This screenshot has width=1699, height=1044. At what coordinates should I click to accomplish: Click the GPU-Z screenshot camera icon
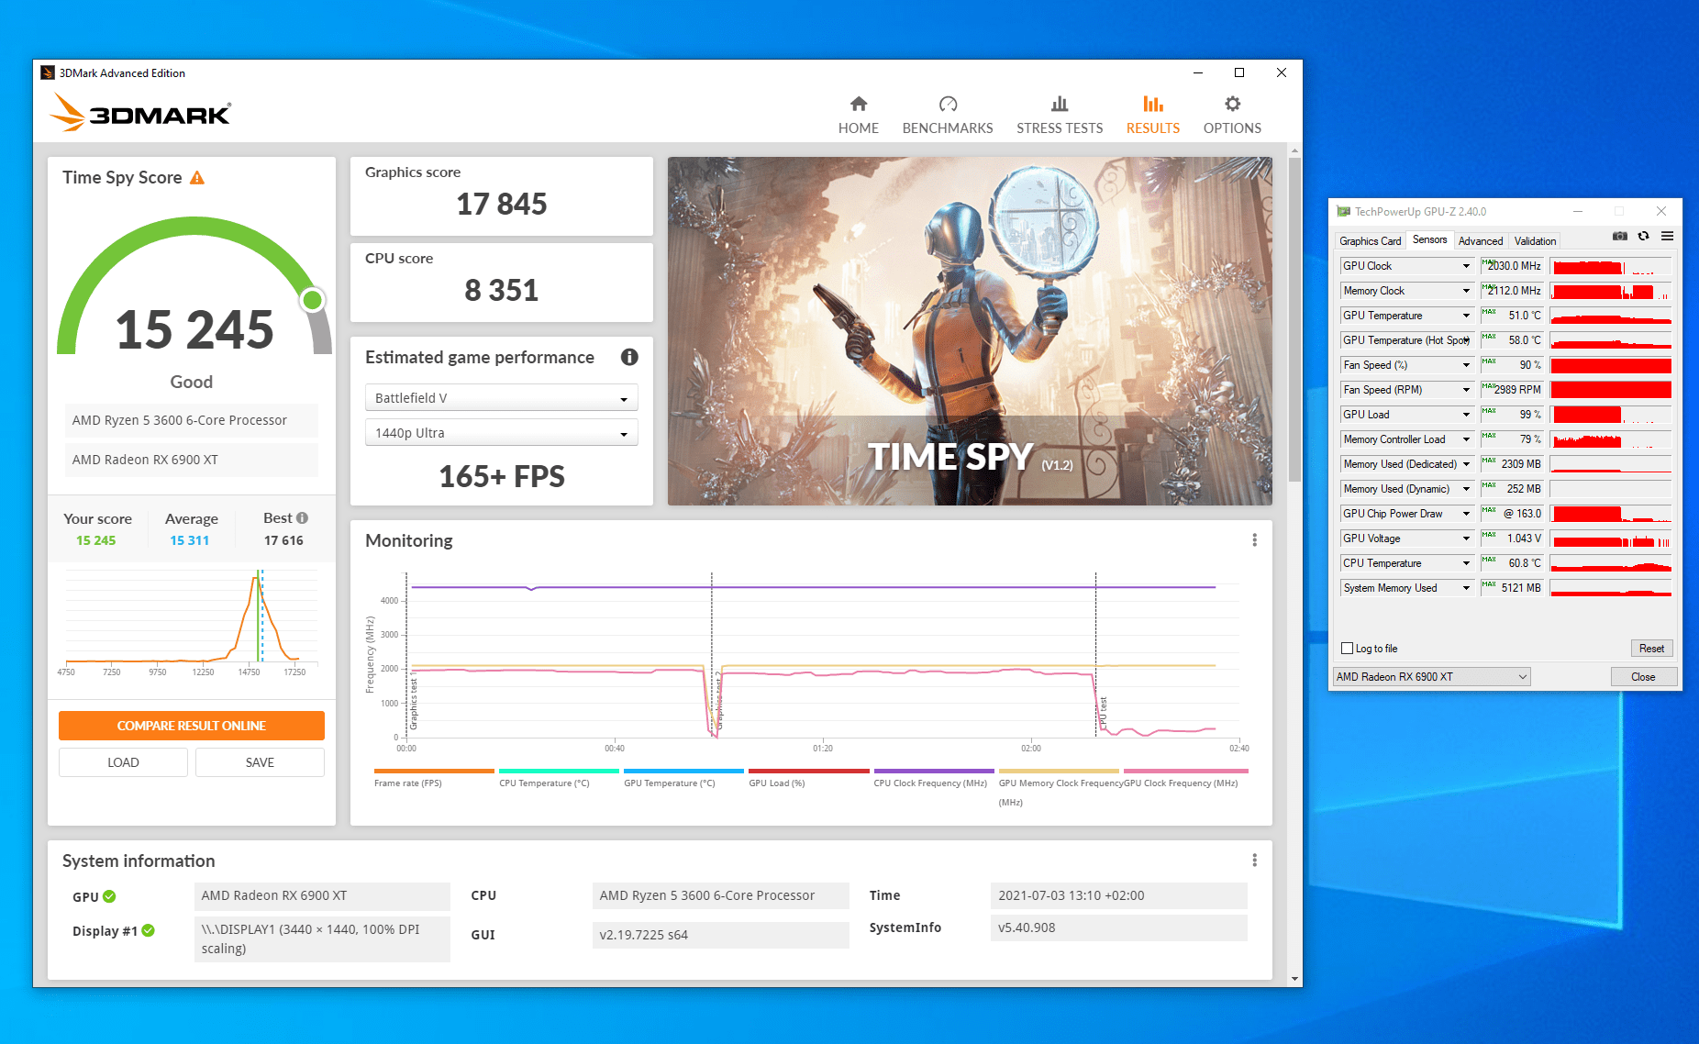click(x=1620, y=237)
